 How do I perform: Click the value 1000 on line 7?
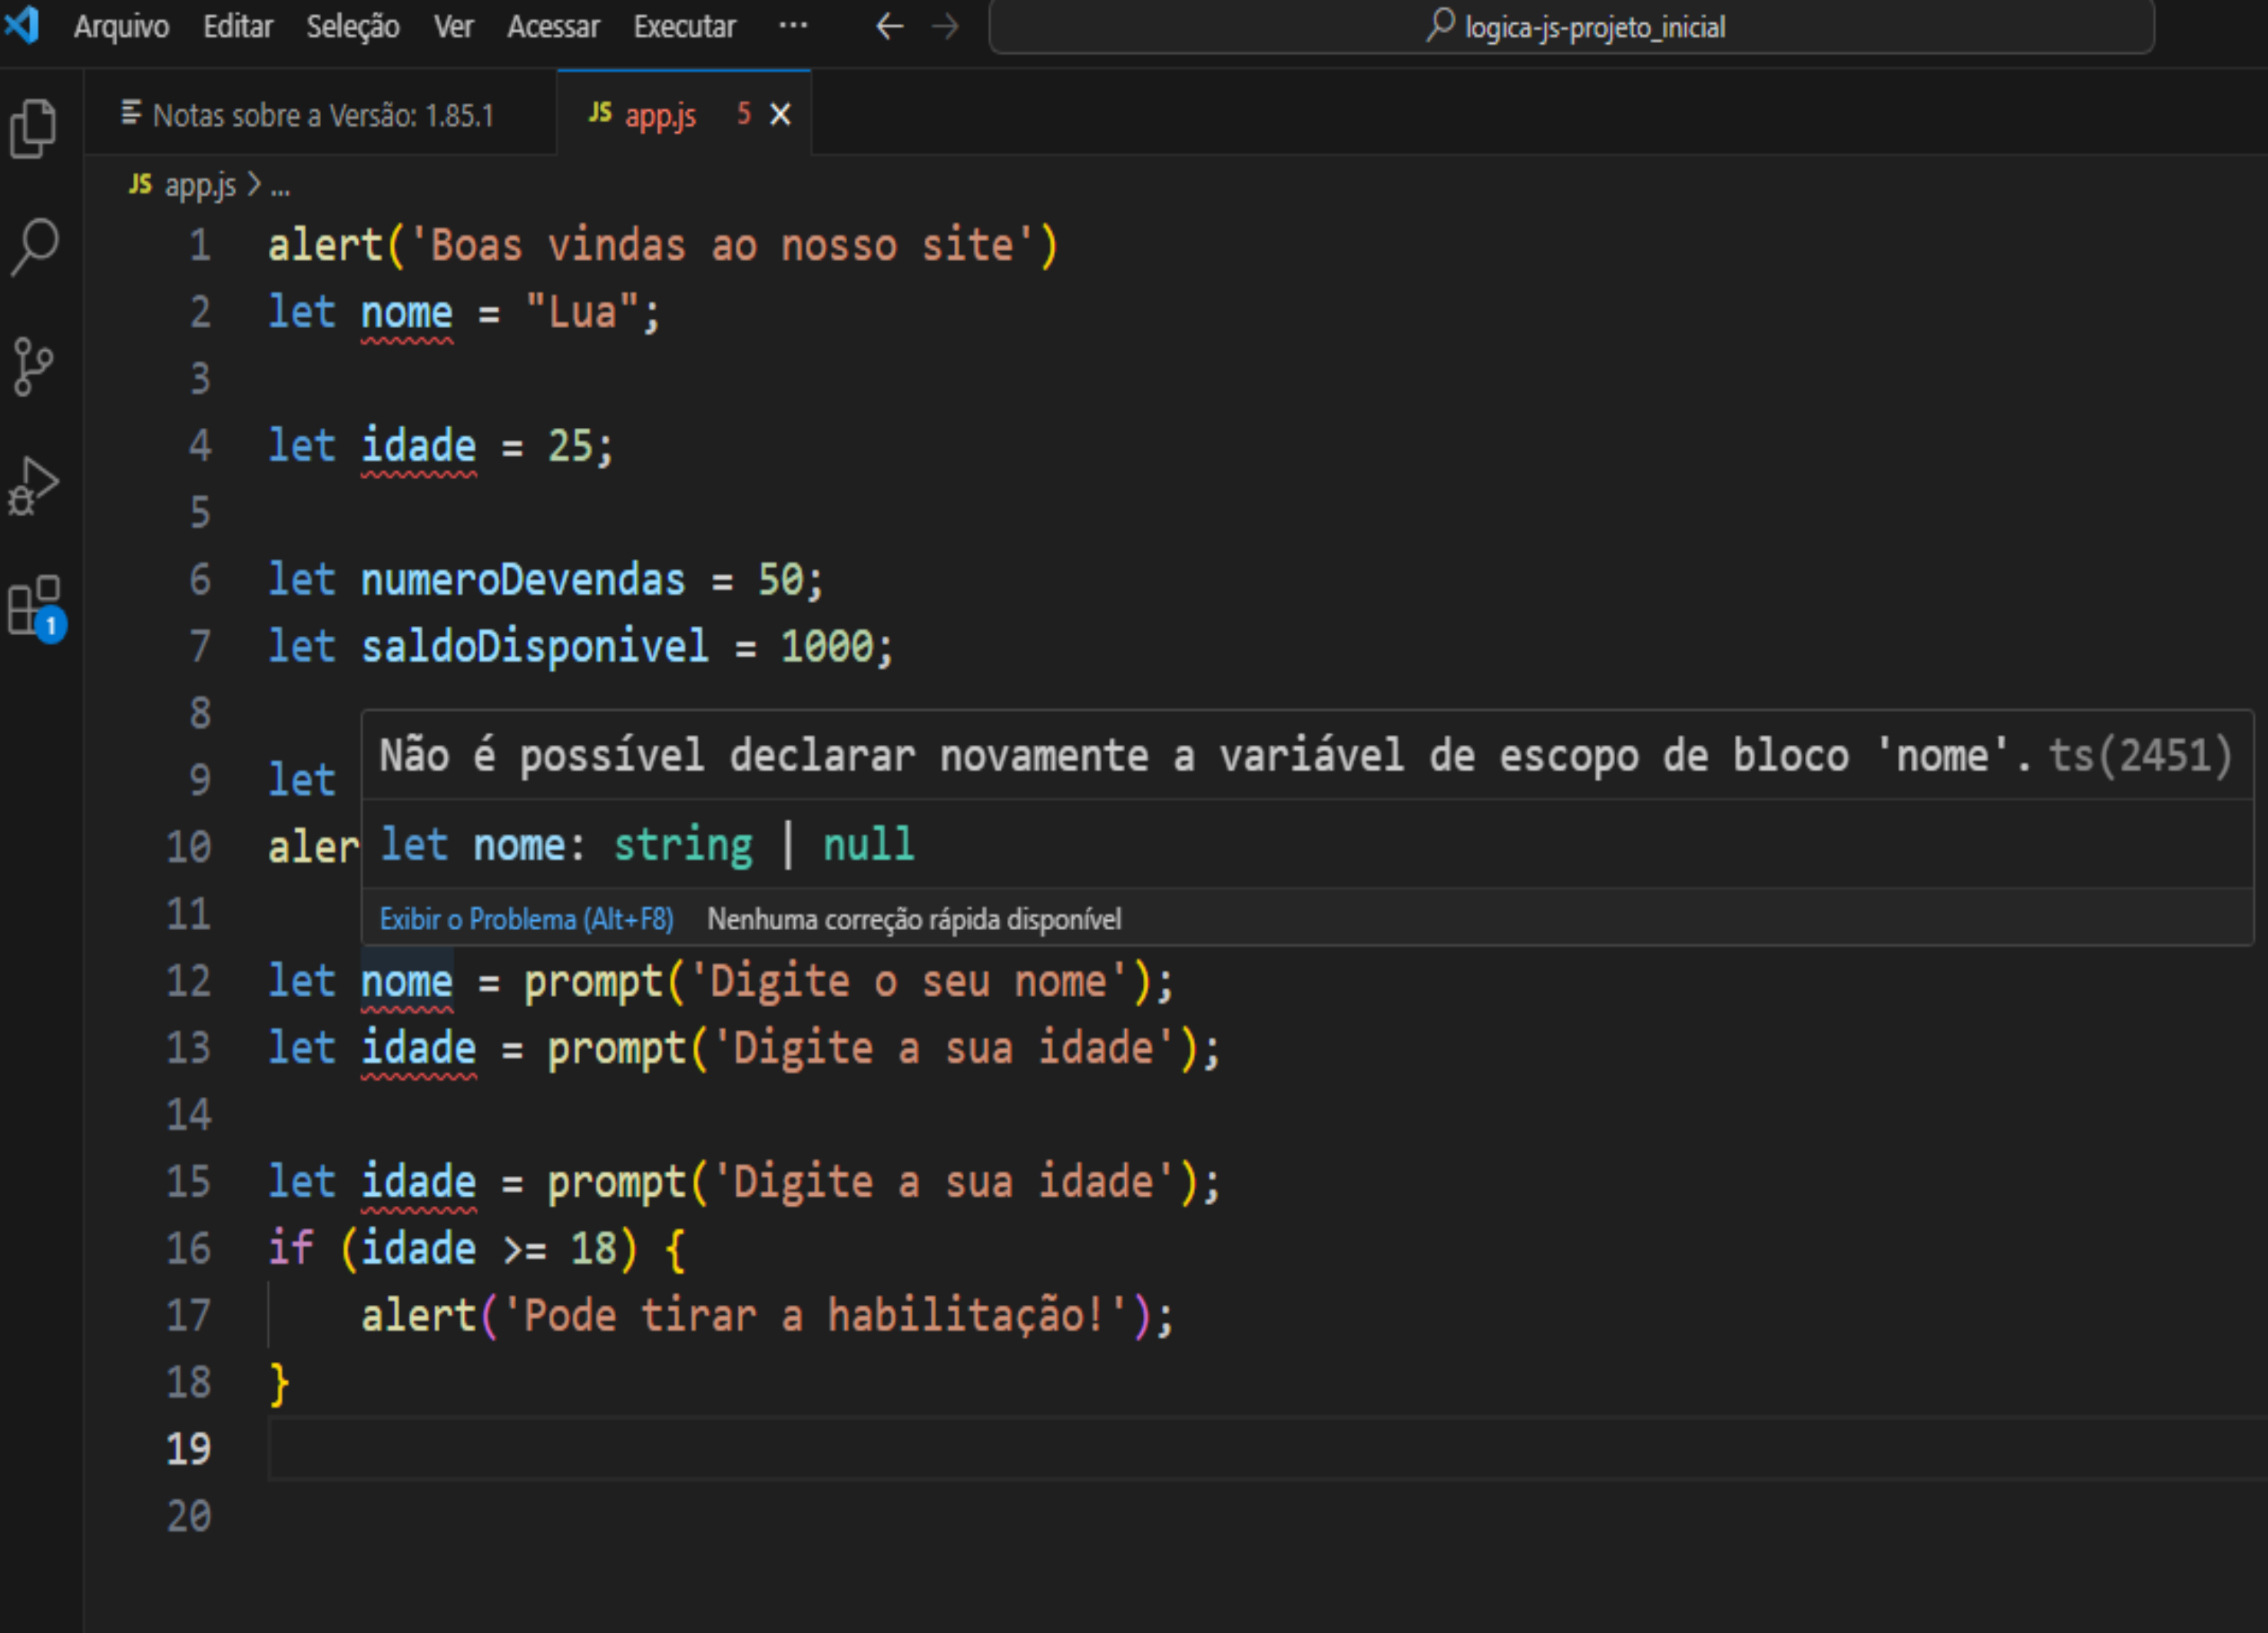tap(826, 646)
